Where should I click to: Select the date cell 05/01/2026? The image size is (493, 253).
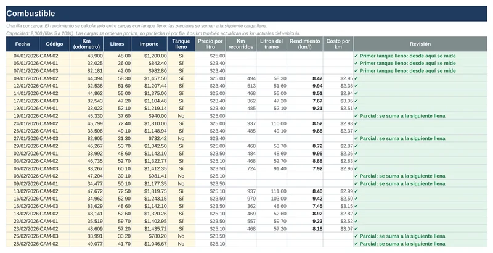23,63
